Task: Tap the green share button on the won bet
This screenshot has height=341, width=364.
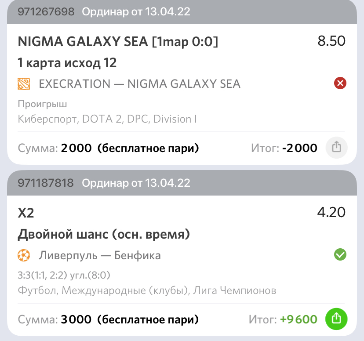Action: [336, 319]
